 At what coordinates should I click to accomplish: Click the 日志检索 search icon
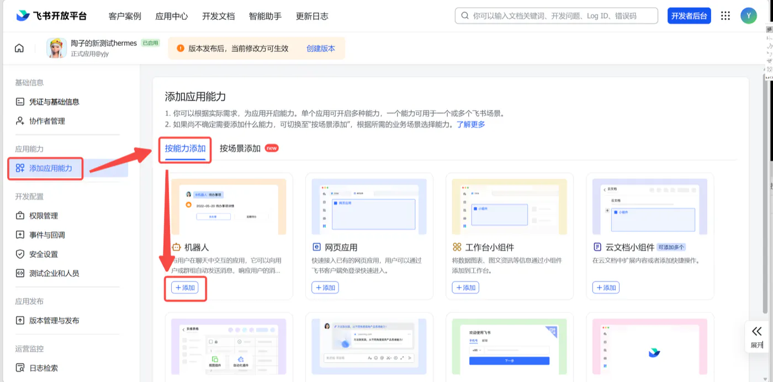coord(20,368)
